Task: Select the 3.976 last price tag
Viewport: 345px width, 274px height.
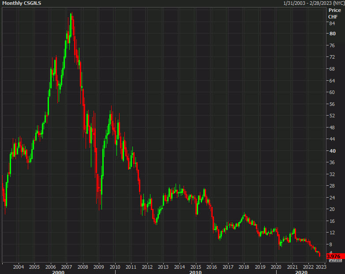Action: pyautogui.click(x=336, y=256)
